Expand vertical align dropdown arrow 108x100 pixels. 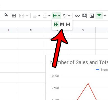(x=49, y=16)
